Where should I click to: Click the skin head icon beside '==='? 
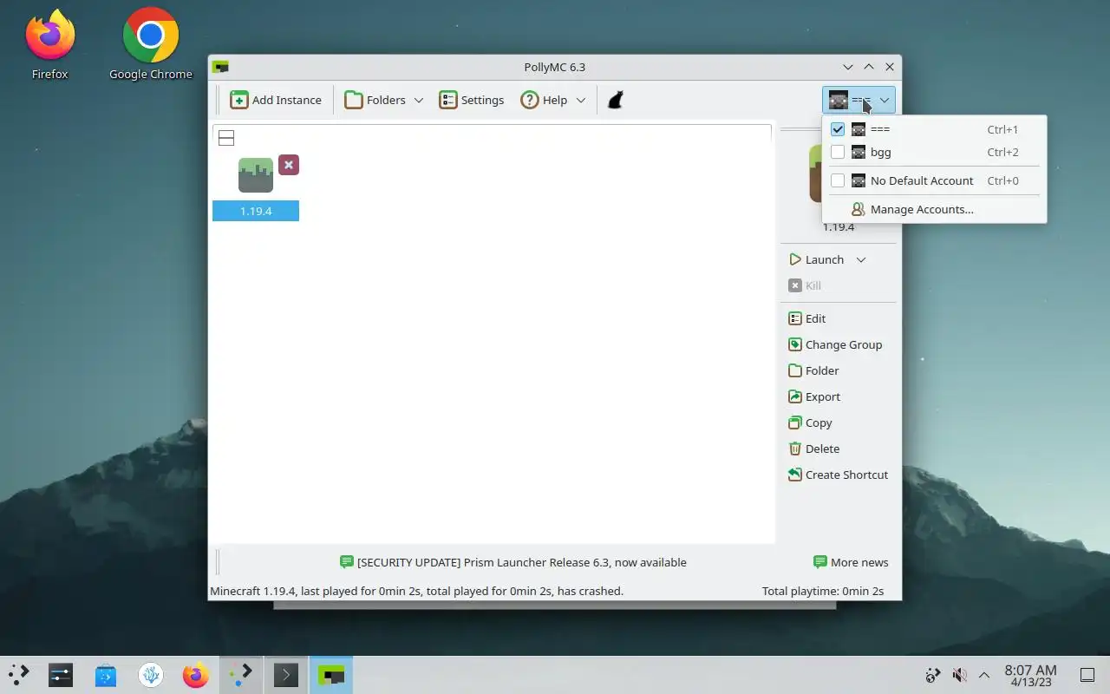pyautogui.click(x=859, y=129)
